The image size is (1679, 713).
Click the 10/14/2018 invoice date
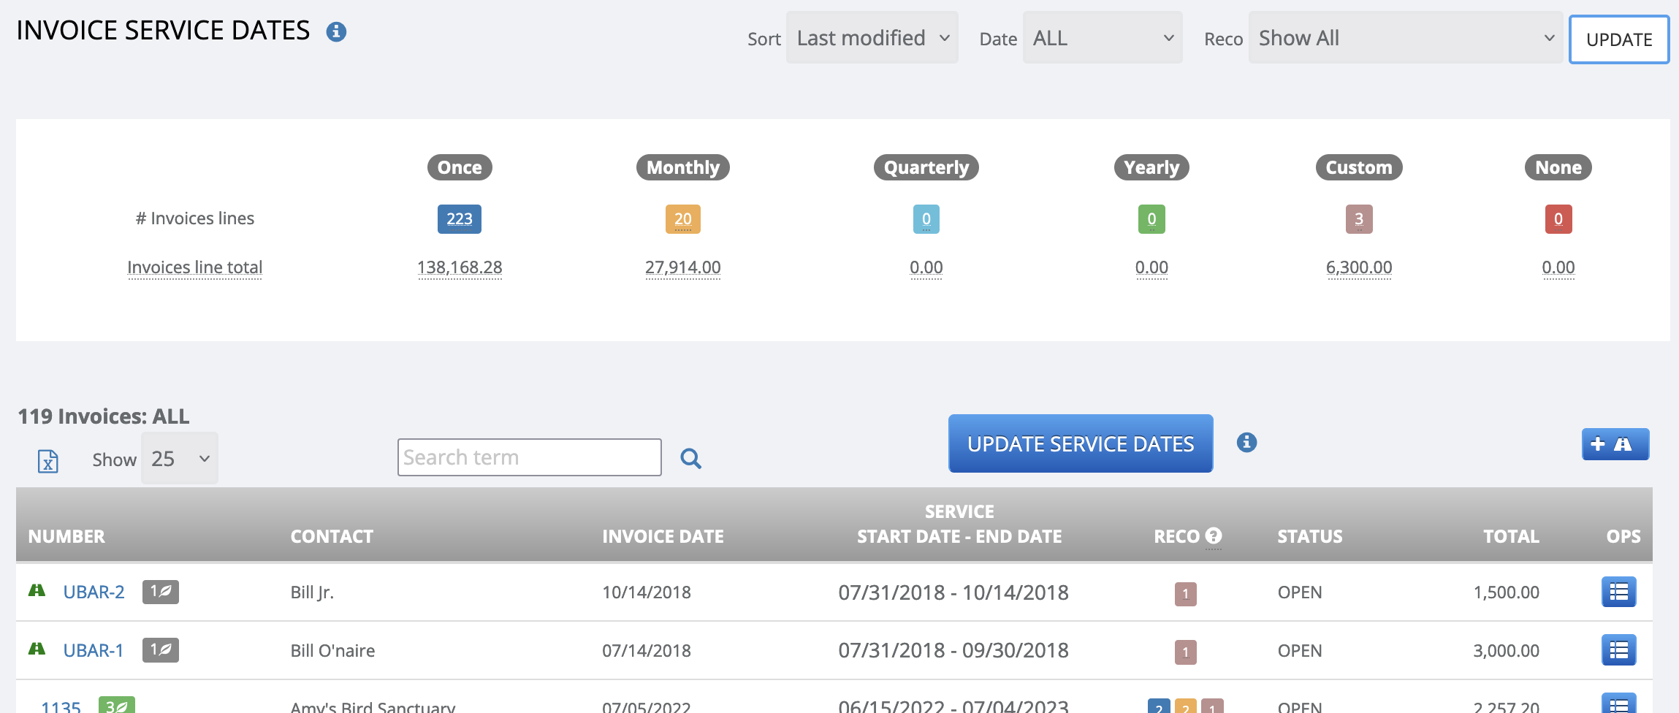[x=647, y=592]
